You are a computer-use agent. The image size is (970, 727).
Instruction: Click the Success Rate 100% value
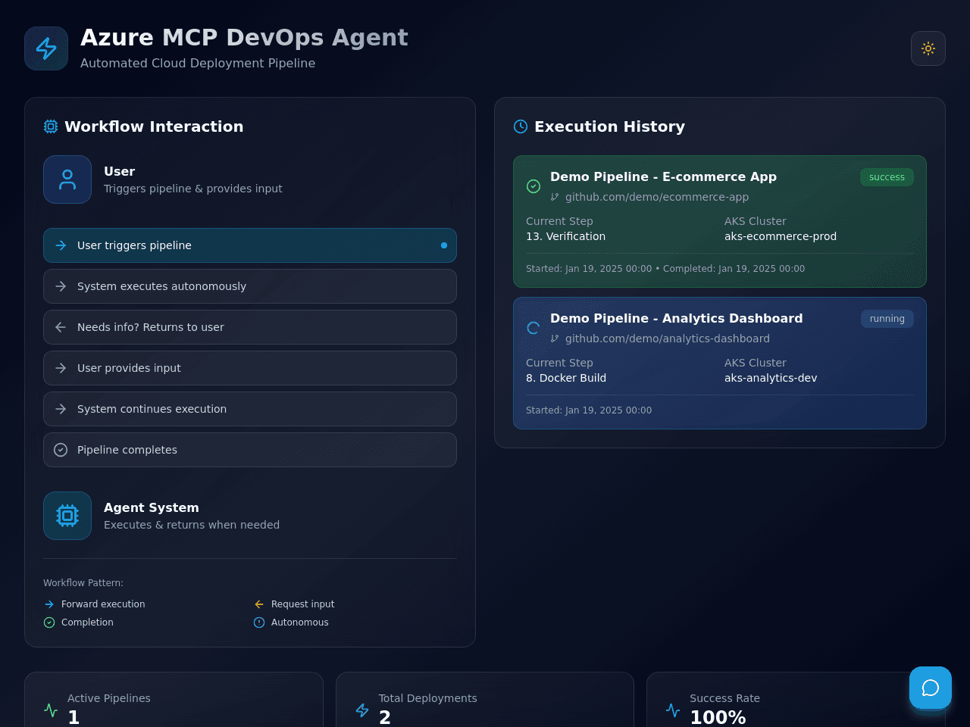point(718,717)
